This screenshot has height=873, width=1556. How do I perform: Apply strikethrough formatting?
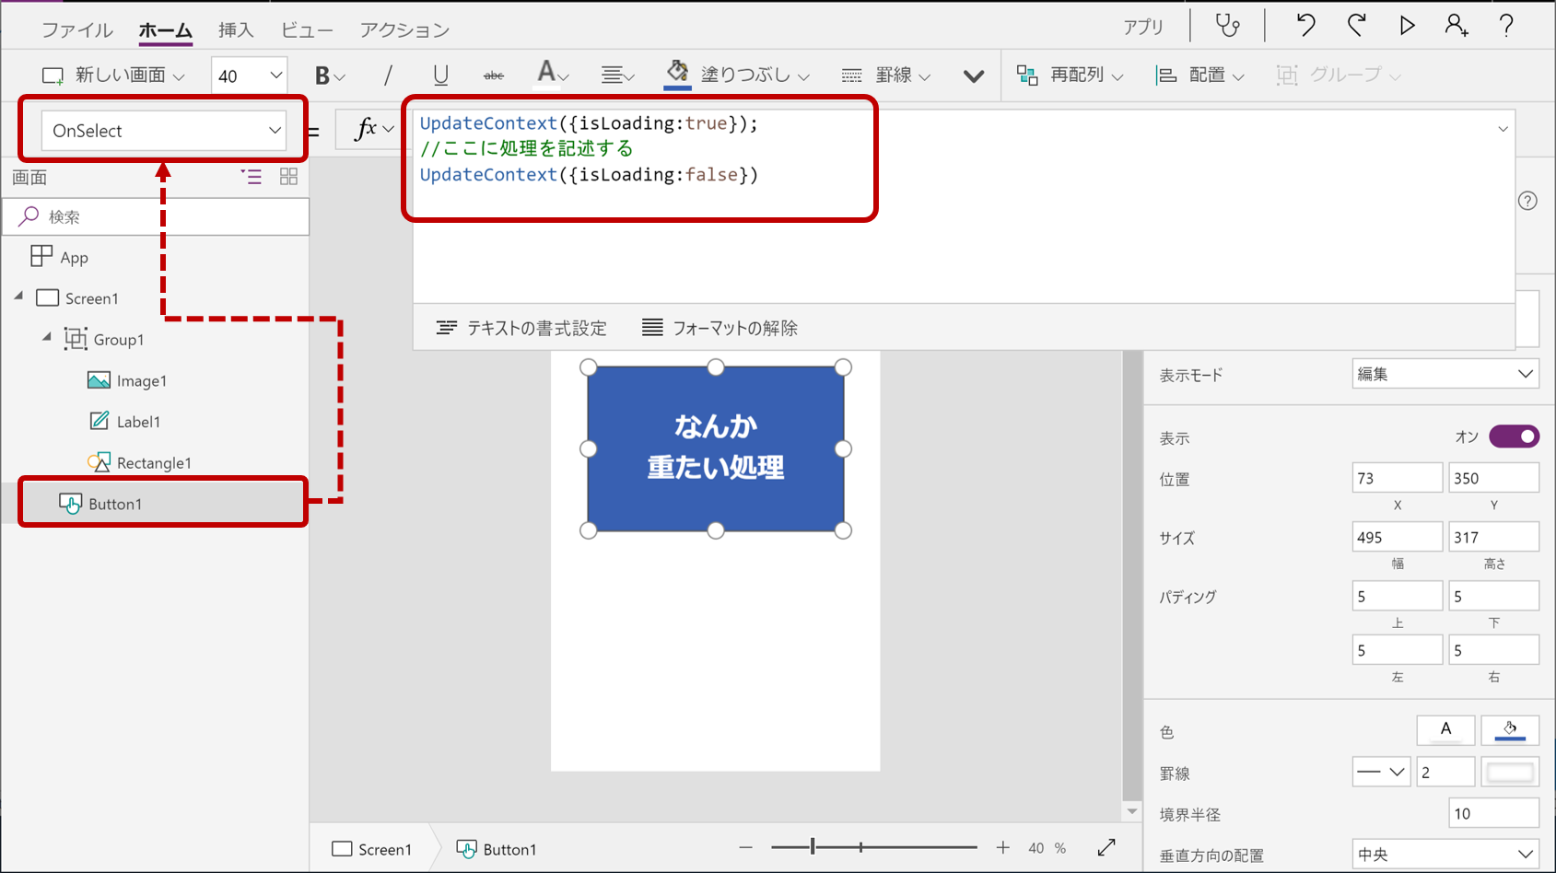(x=494, y=75)
